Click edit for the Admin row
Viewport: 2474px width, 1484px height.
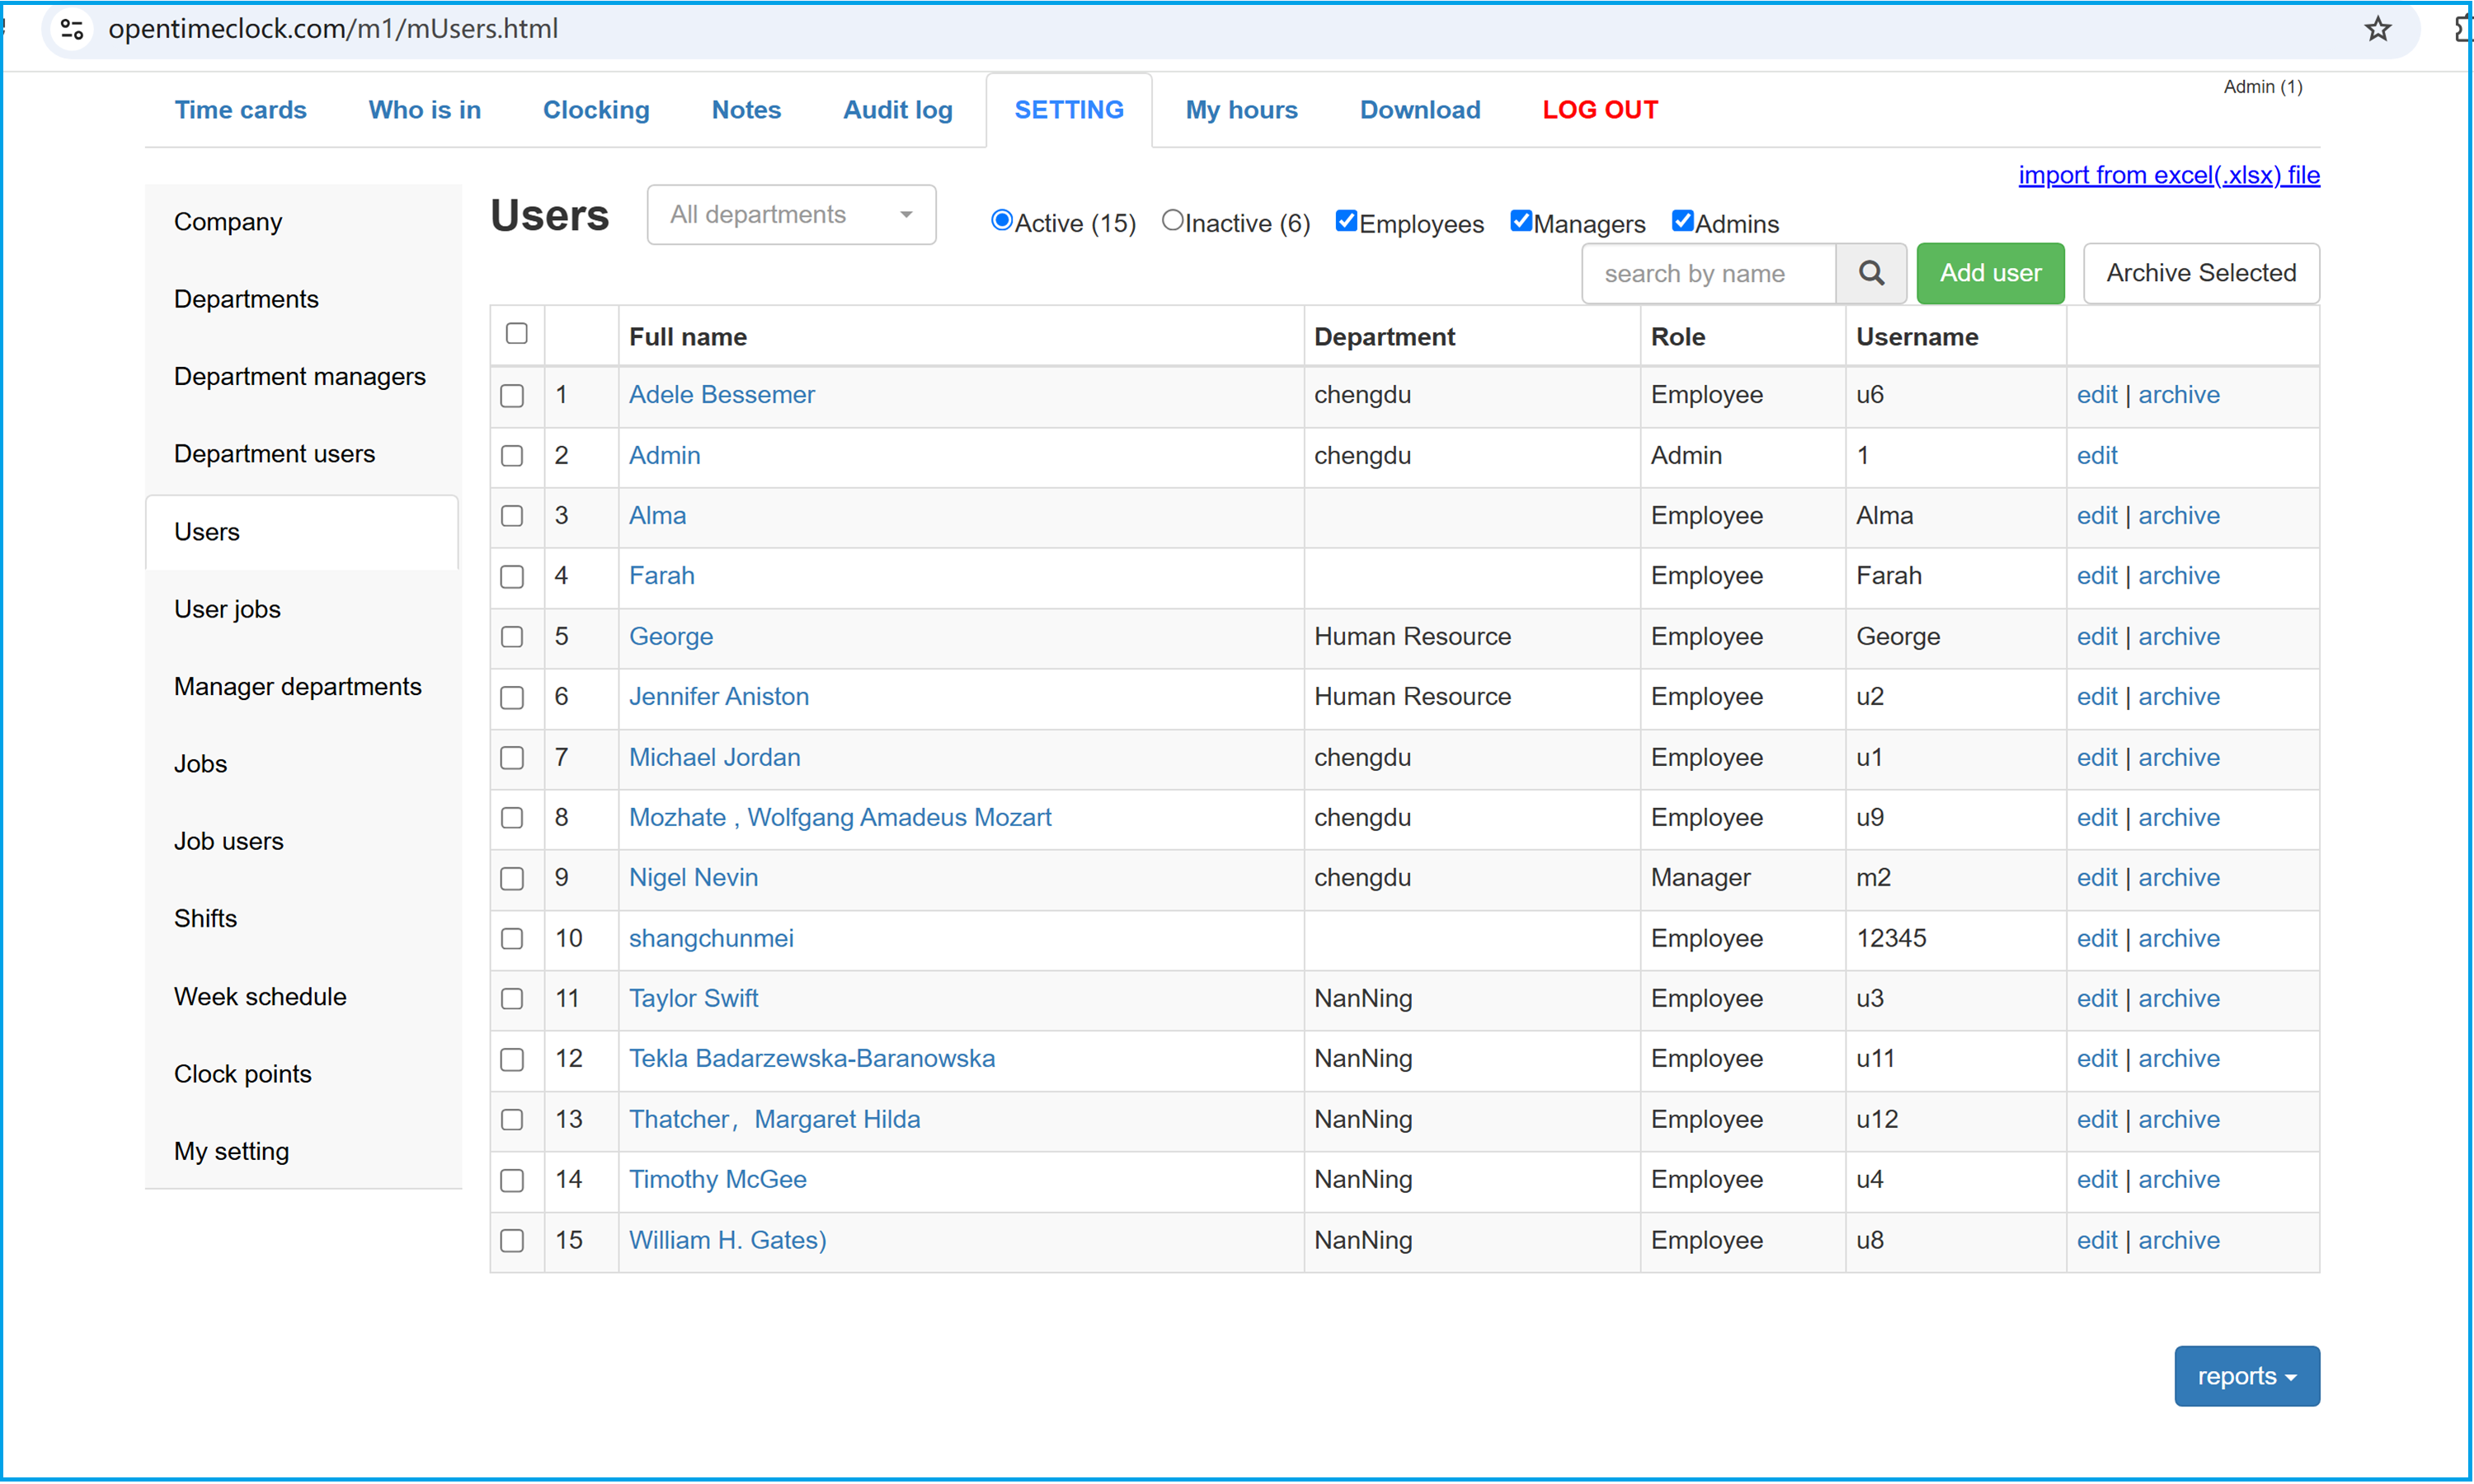[x=2096, y=456]
